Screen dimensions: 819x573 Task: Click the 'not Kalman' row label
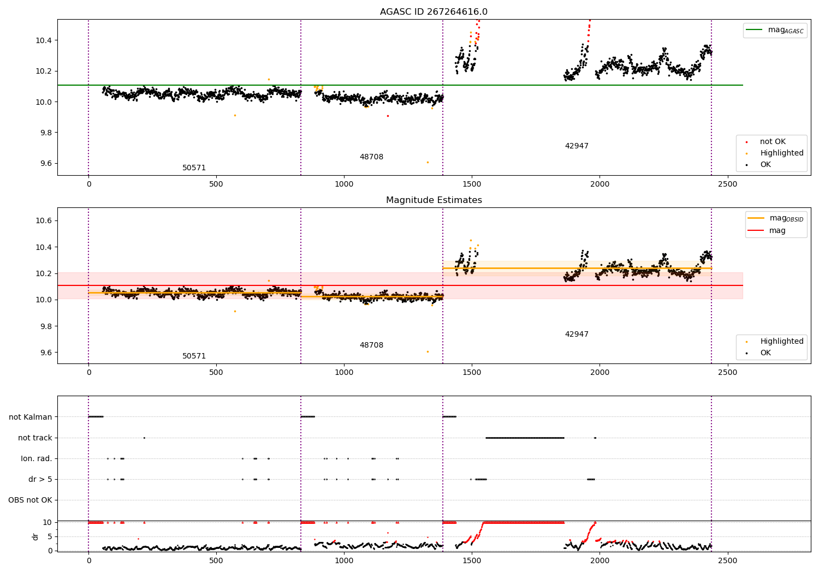coord(31,417)
